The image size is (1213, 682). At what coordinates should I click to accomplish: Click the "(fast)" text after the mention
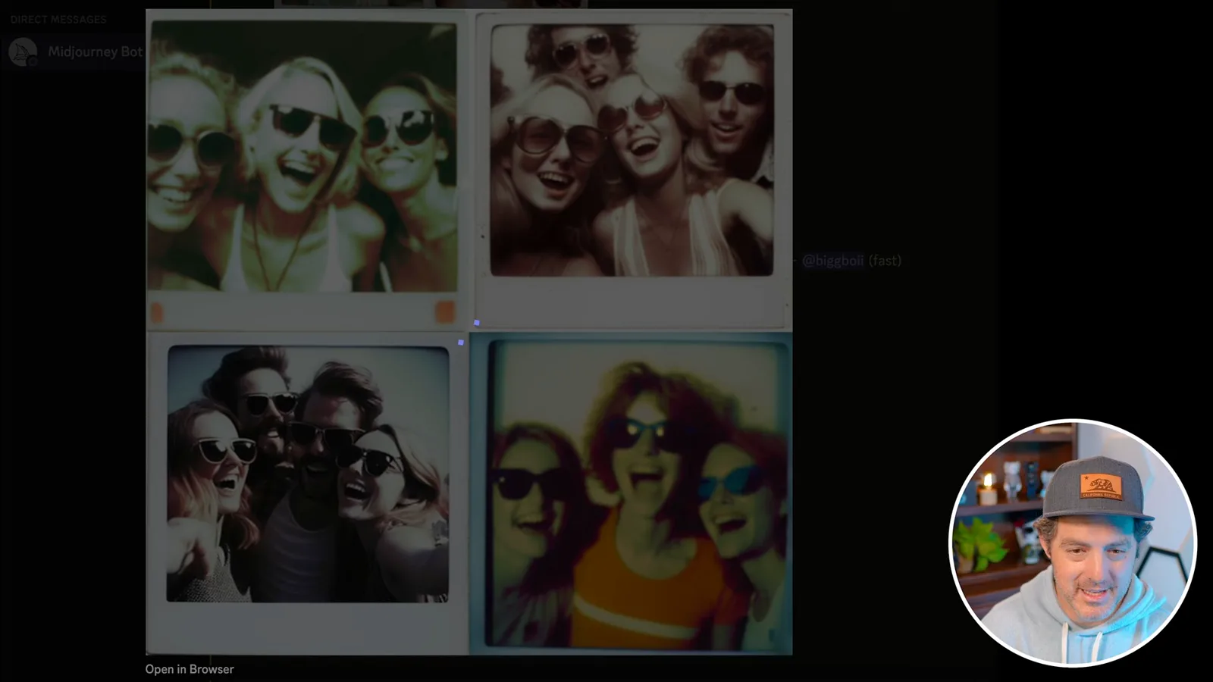[x=885, y=261]
